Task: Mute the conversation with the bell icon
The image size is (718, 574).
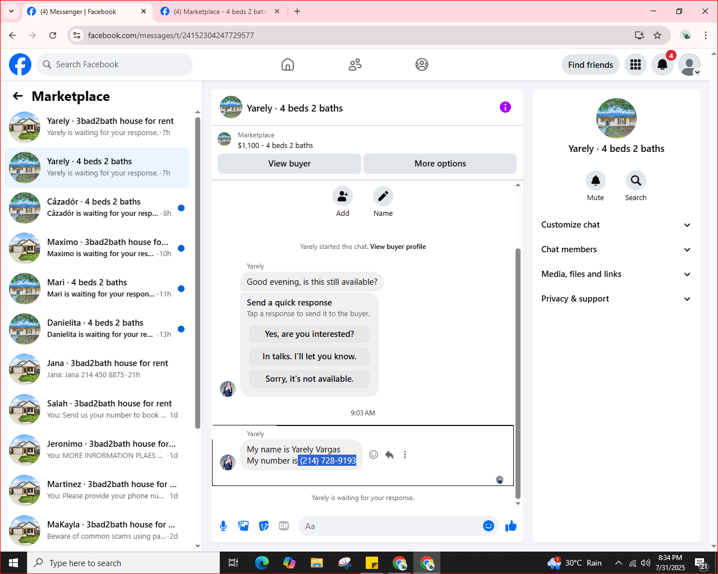Action: tap(596, 180)
